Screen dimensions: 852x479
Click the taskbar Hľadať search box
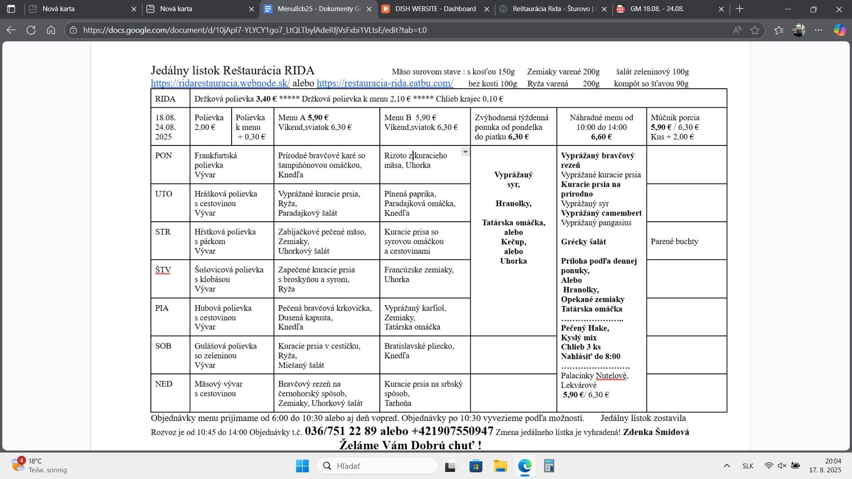point(378,466)
